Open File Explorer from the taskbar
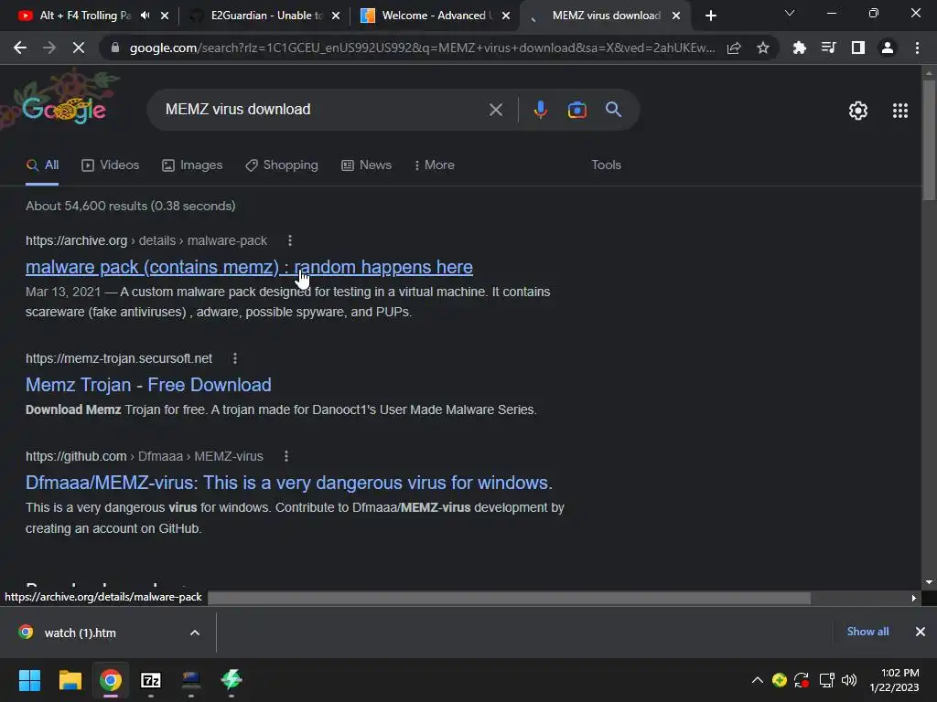937x702 pixels. [x=70, y=680]
